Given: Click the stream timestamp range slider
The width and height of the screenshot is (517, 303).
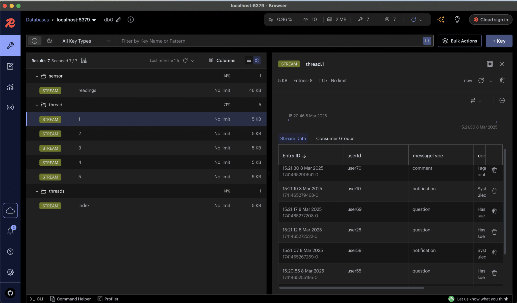Looking at the screenshot, I should coord(392,121).
